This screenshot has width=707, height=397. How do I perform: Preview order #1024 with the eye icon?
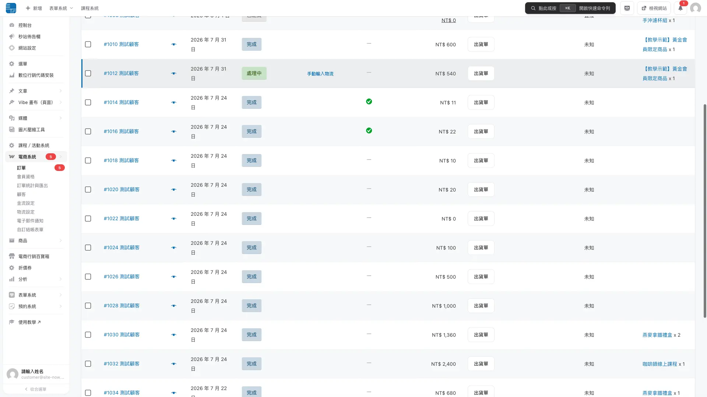click(174, 248)
